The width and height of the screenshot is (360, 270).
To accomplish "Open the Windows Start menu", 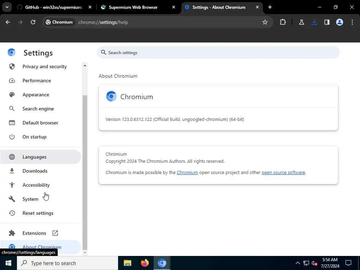I will (x=8, y=263).
